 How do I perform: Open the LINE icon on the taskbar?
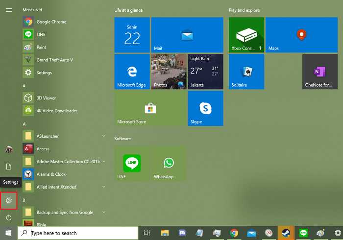(x=303, y=233)
